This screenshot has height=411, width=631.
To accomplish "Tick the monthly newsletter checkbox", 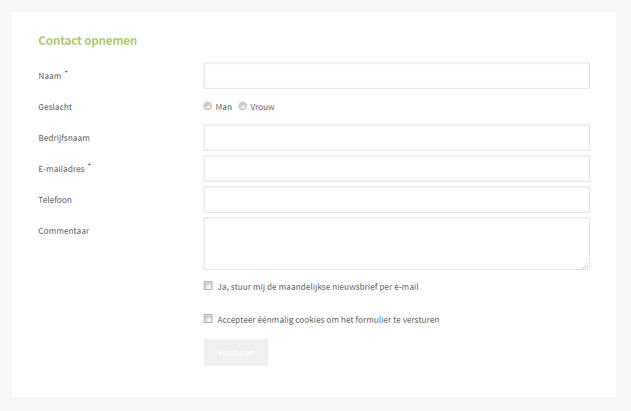I will [208, 286].
